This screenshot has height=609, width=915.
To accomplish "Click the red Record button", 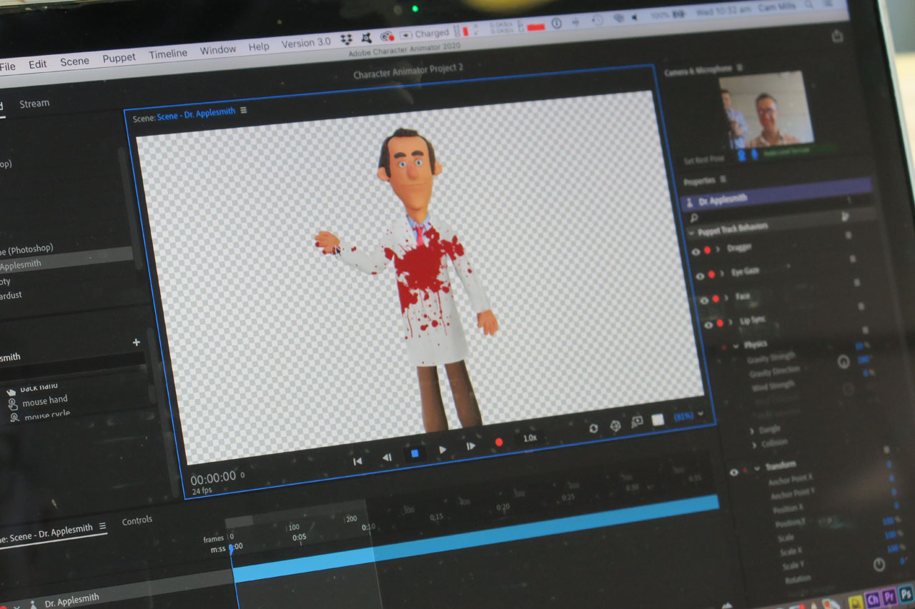I will [498, 443].
